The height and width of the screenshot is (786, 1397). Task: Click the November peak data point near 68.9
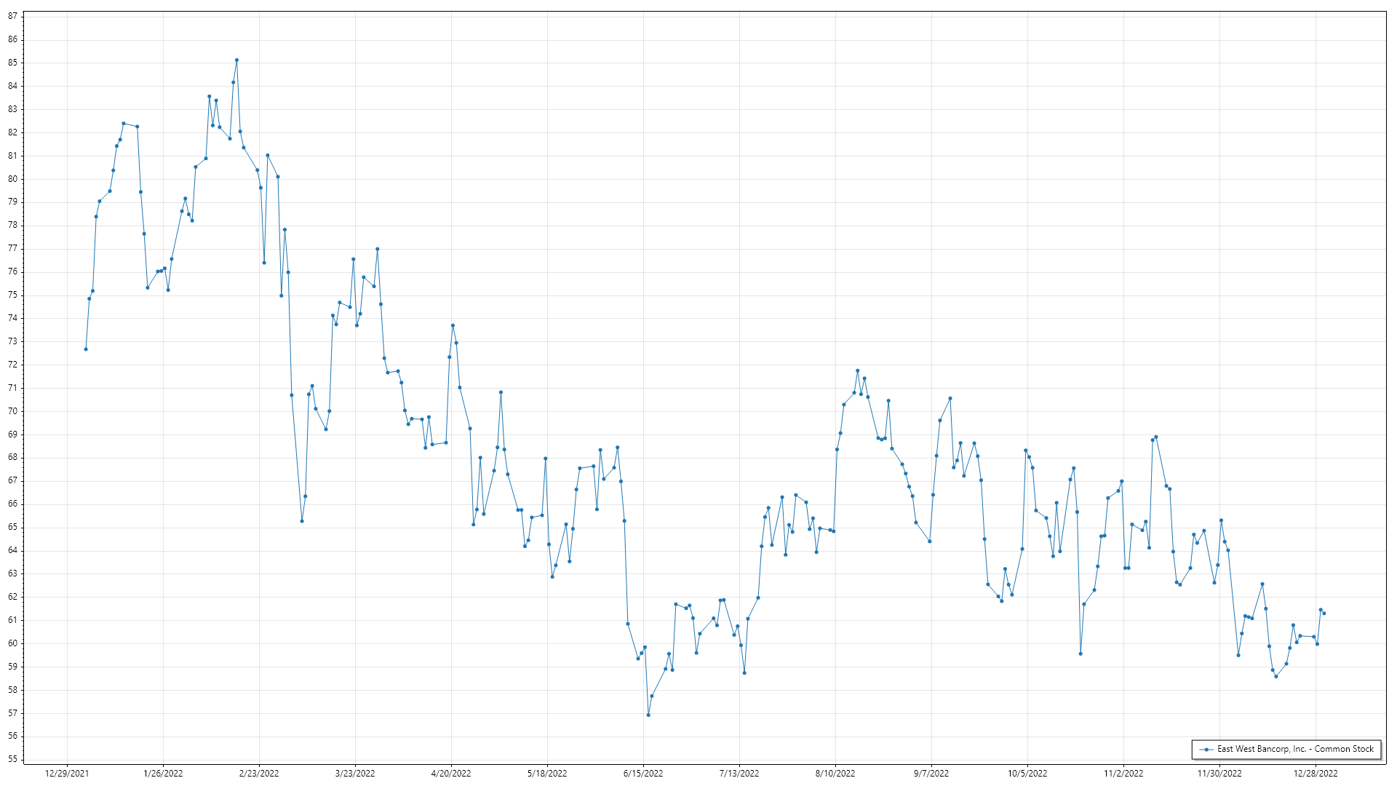pos(1156,437)
